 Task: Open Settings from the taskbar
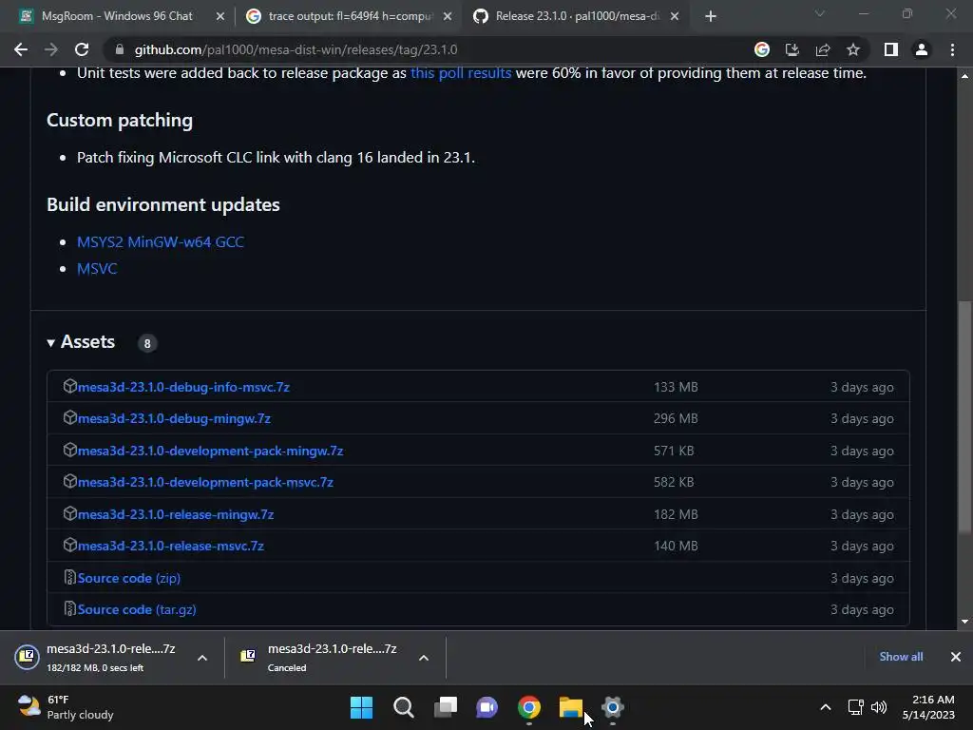[x=613, y=707]
